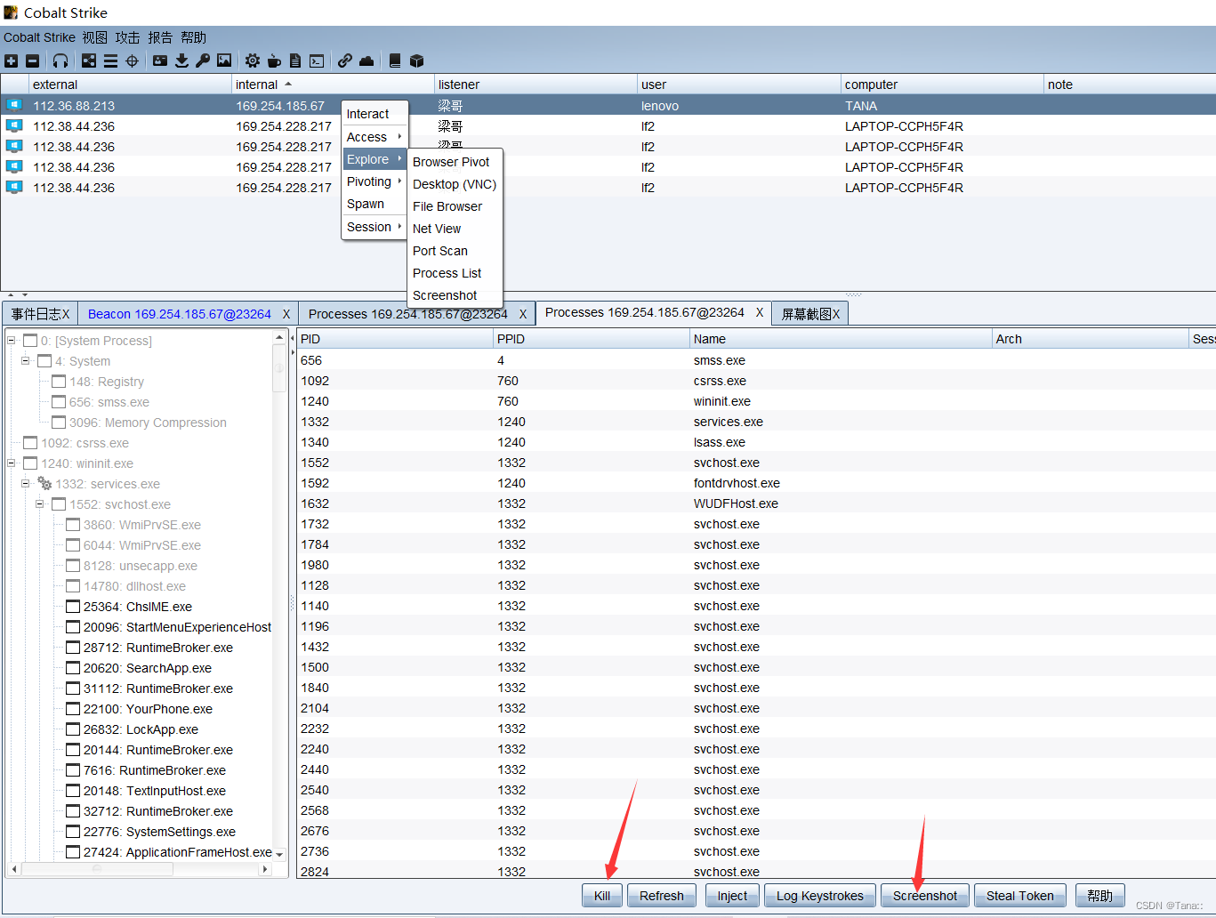This screenshot has width=1216, height=918.
Task: Close the Beacon 169.254.185.67@23264 tab
Action: point(286,314)
